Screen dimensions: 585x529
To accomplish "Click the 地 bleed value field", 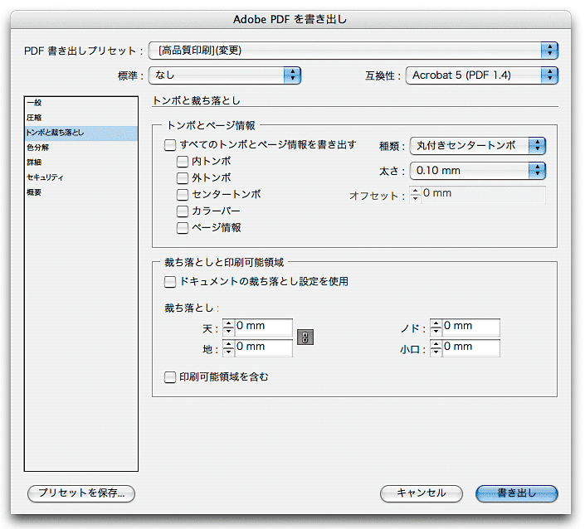I will (263, 347).
